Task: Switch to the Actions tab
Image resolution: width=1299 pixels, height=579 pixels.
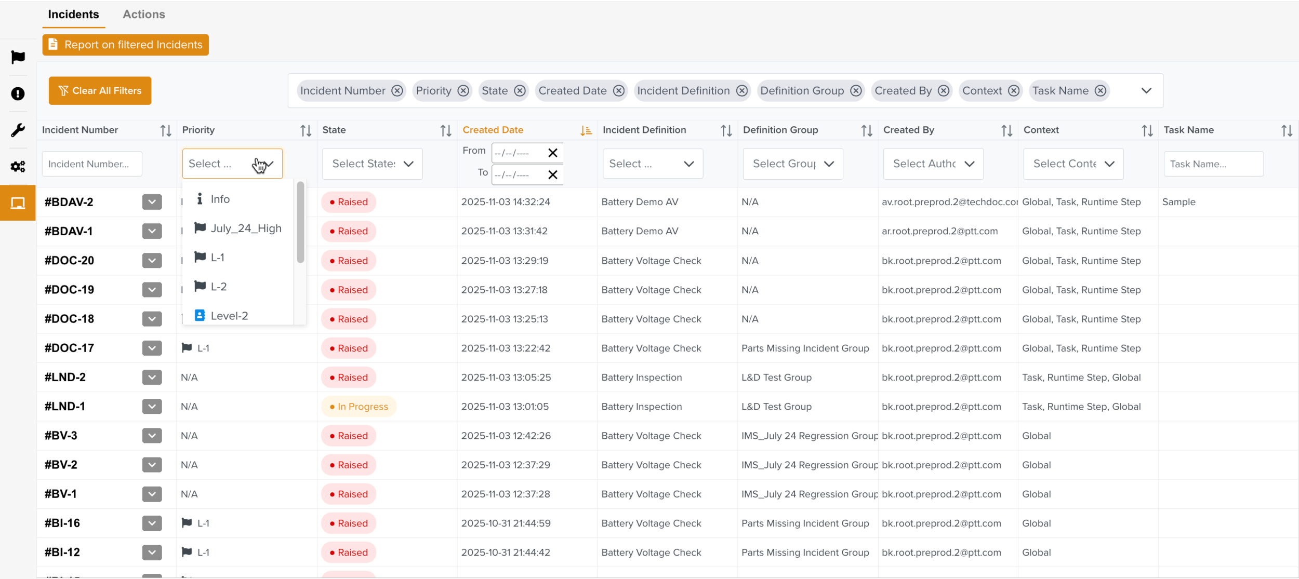Action: tap(143, 15)
